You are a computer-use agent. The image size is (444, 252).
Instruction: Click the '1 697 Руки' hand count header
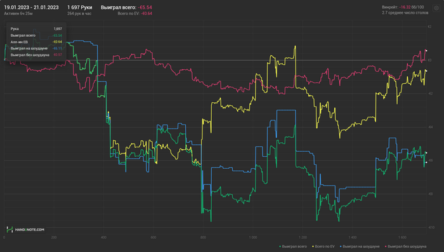pos(79,8)
